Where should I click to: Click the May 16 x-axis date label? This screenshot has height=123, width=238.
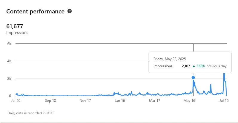(x=189, y=101)
